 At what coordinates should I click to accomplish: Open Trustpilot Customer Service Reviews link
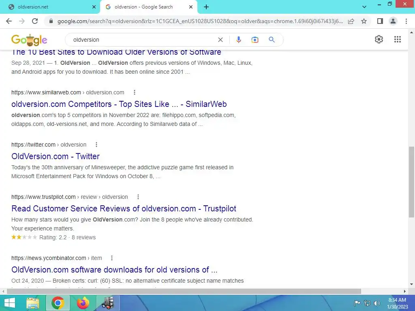(x=124, y=209)
